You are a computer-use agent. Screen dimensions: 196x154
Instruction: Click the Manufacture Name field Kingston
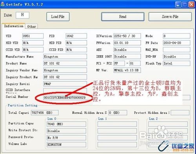(x=65, y=57)
